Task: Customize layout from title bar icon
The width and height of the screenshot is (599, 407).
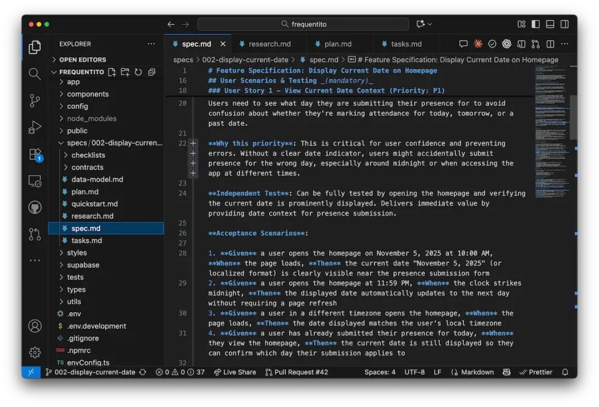Action: [521, 24]
